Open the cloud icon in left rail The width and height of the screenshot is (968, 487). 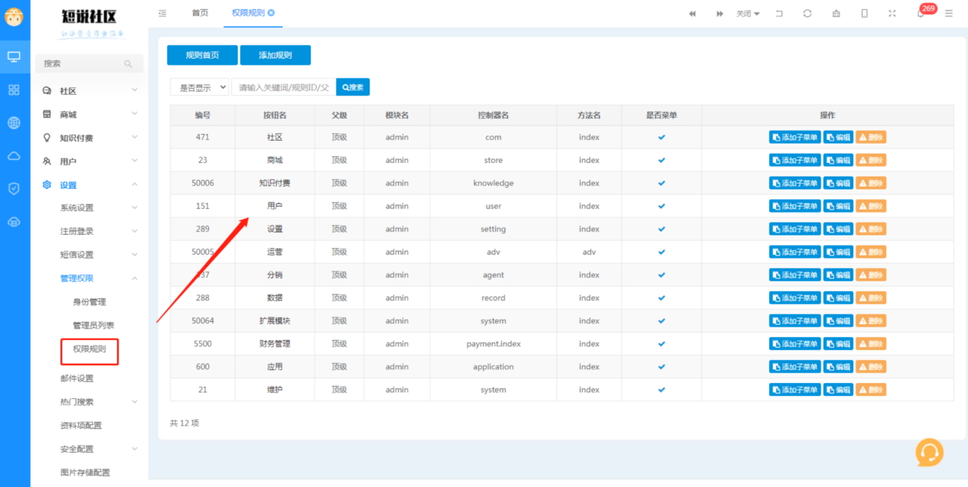point(14,156)
